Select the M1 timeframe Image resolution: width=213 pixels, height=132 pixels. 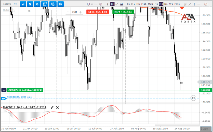[133, 4]
